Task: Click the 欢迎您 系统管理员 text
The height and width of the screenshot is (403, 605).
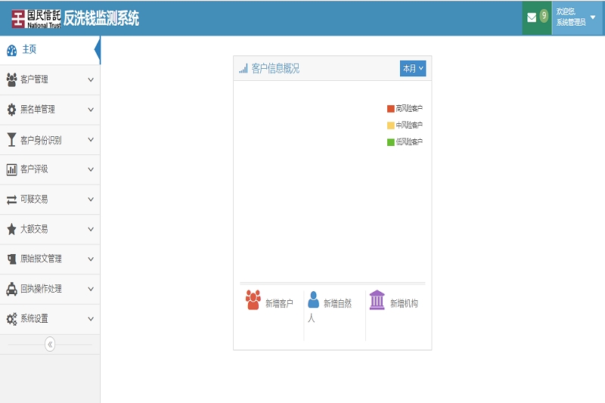Action: (571, 17)
